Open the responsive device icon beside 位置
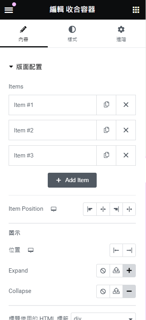 tap(31, 250)
